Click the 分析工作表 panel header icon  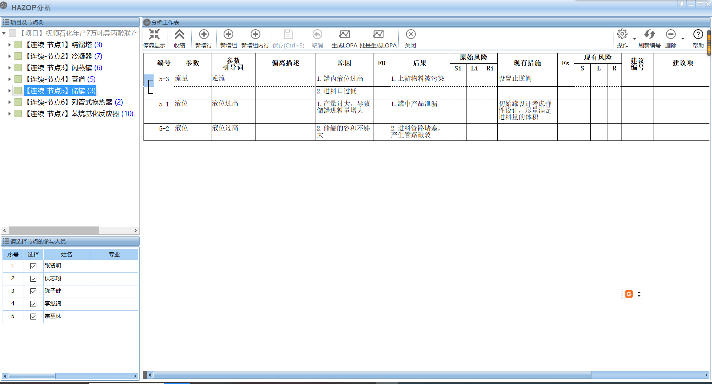coord(147,22)
